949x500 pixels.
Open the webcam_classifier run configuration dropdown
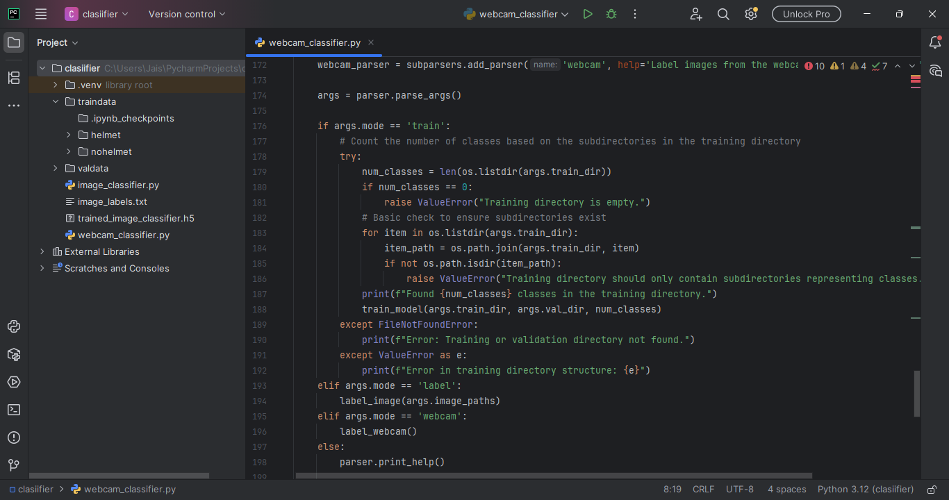click(516, 14)
